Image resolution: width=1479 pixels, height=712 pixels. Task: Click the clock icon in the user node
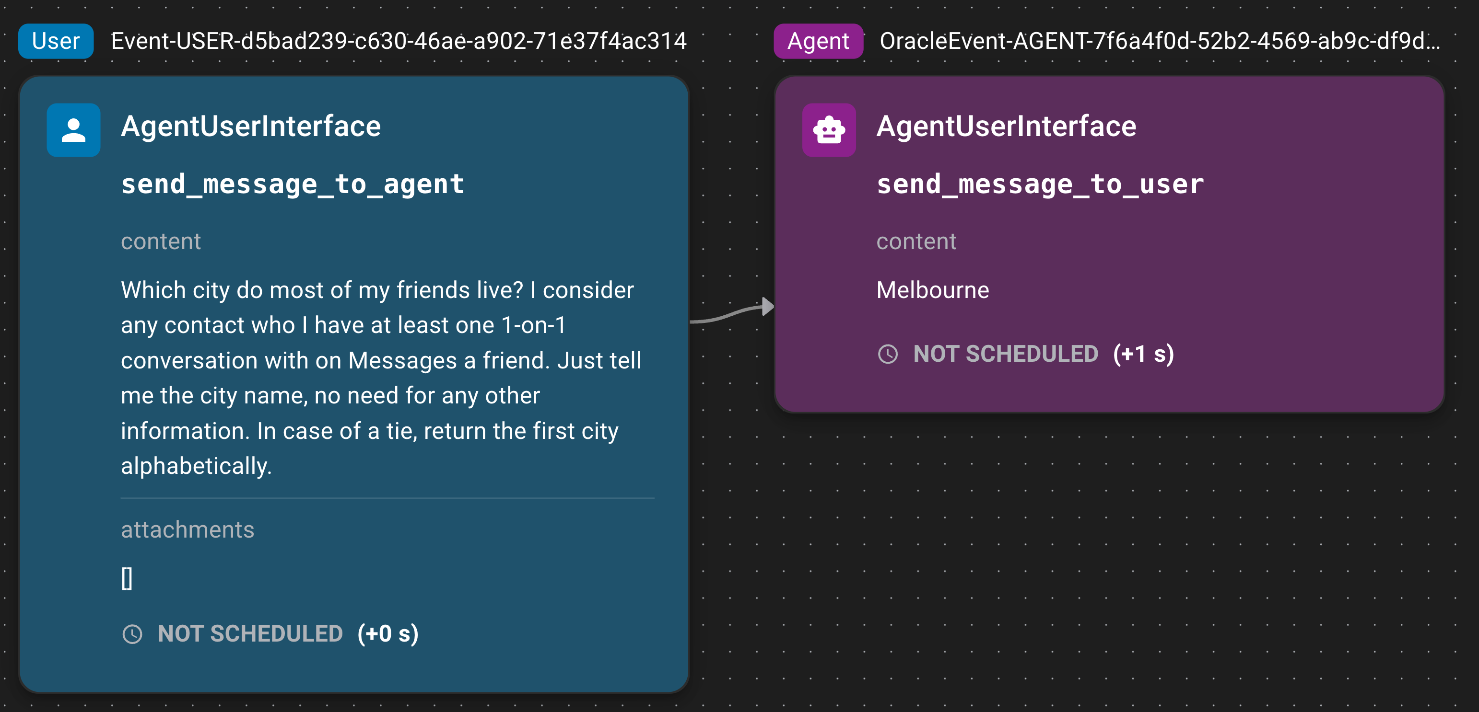pos(133,634)
